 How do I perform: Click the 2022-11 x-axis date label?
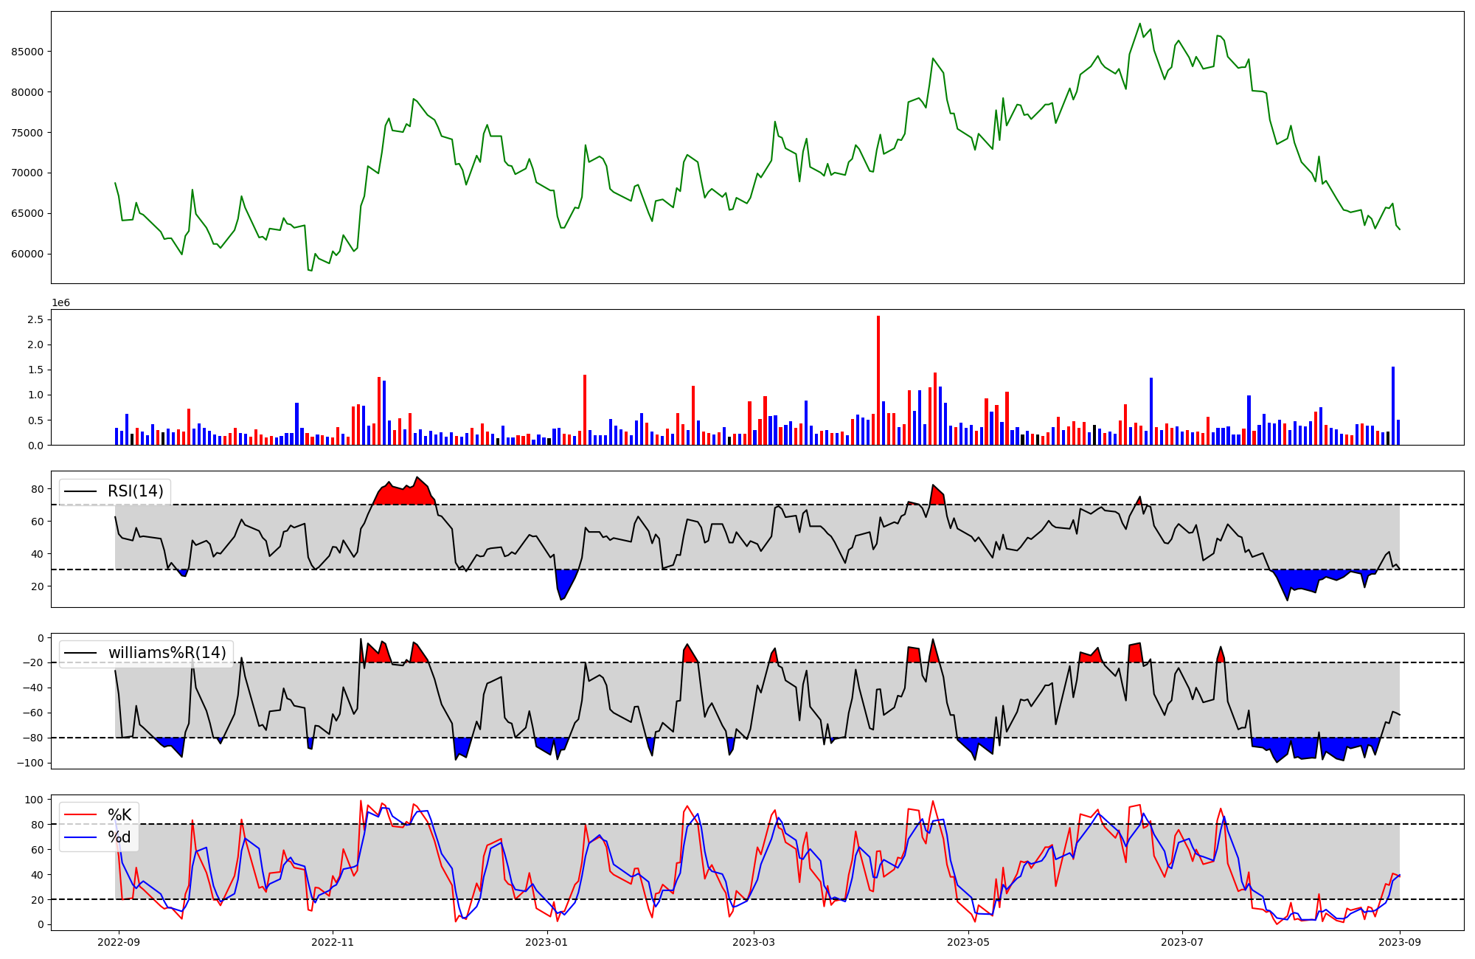[x=333, y=942]
